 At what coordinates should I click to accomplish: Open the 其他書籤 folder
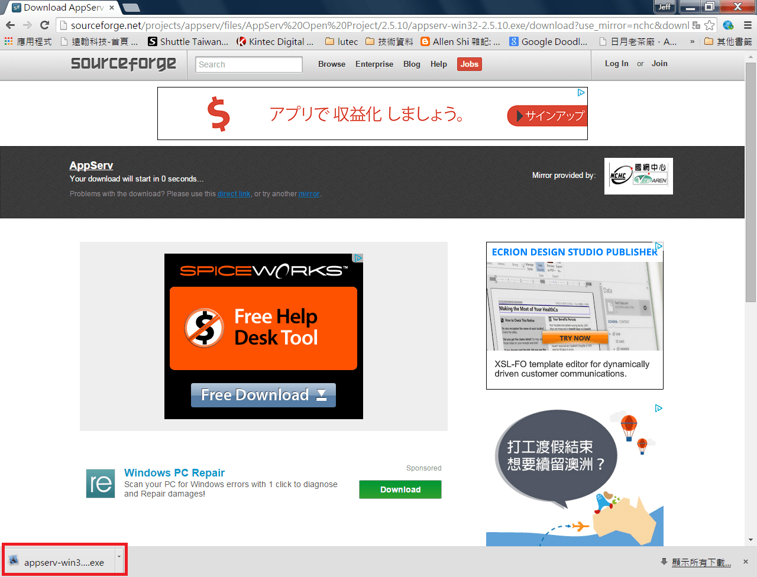tap(728, 41)
